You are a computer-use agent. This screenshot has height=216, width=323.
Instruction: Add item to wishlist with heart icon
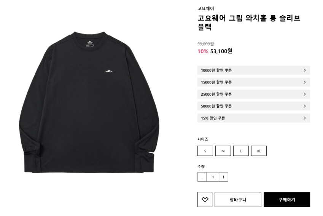point(205,200)
